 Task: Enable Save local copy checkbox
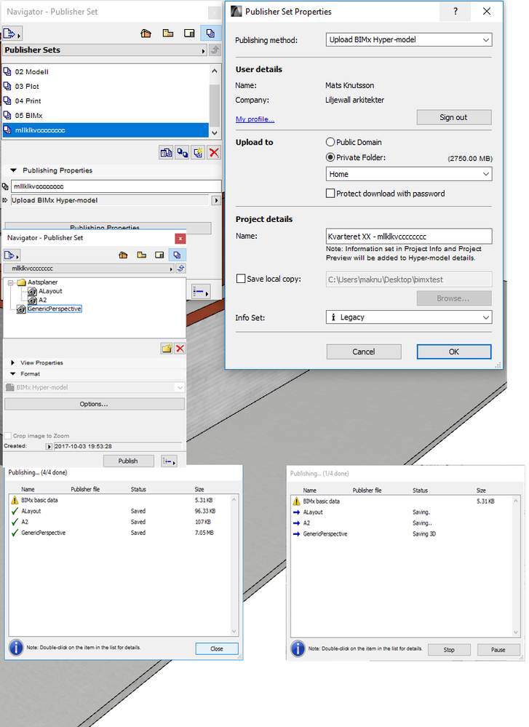coord(241,279)
